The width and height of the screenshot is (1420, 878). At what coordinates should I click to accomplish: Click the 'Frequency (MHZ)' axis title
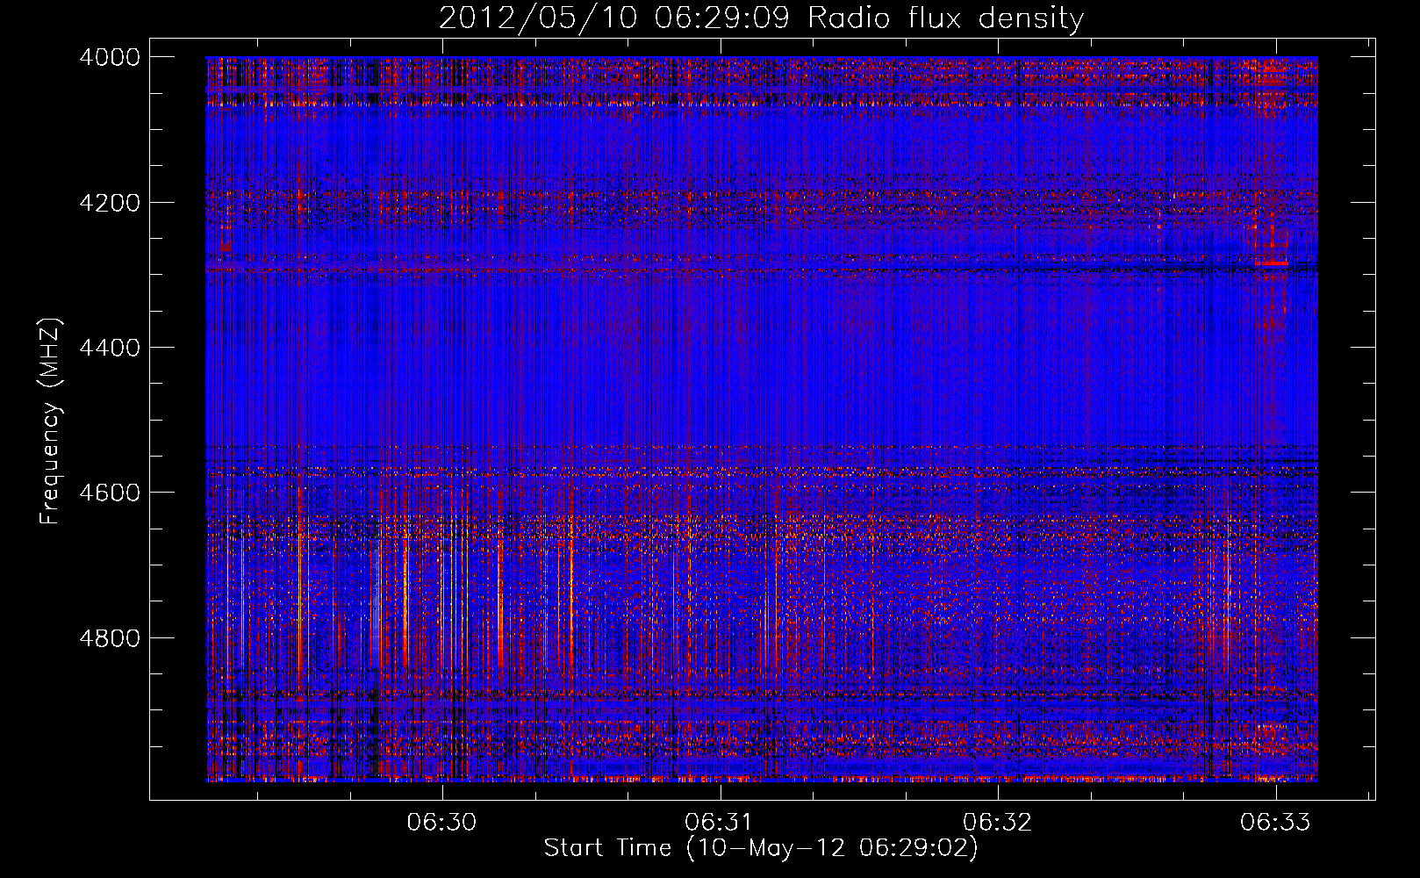[51, 421]
